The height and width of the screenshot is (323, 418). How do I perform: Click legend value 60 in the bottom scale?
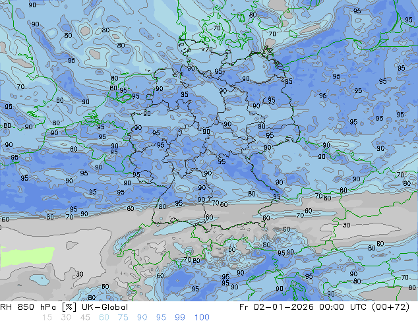point(104,318)
